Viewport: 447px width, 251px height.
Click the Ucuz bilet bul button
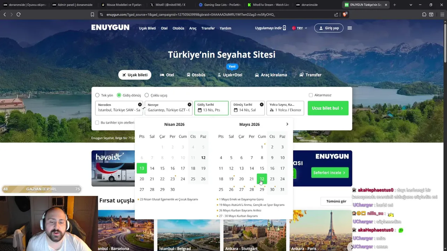328,108
